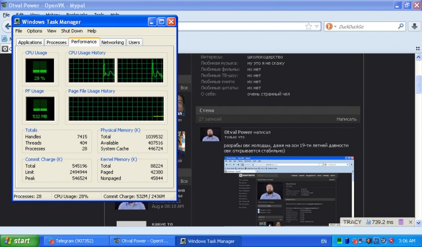
Task: Open the Options menu in Task Manager
Action: pos(35,31)
